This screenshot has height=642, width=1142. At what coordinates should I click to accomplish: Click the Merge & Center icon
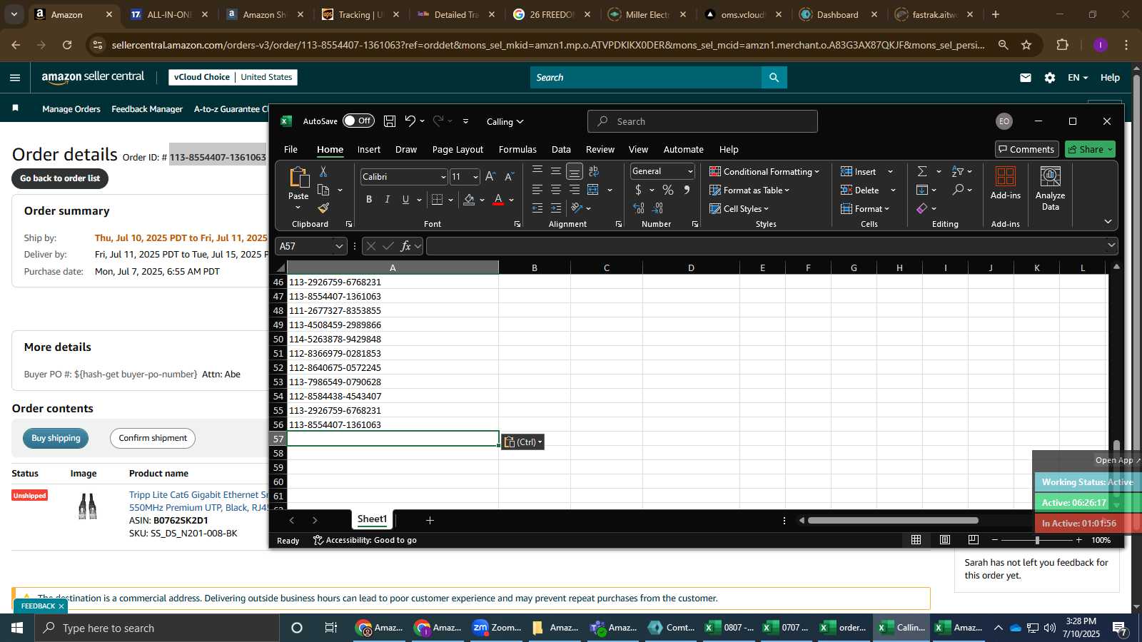[x=593, y=190]
